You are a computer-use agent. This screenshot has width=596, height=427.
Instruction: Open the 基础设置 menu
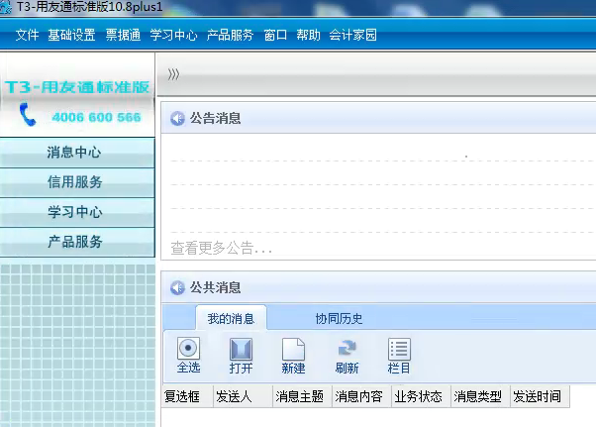coord(71,35)
